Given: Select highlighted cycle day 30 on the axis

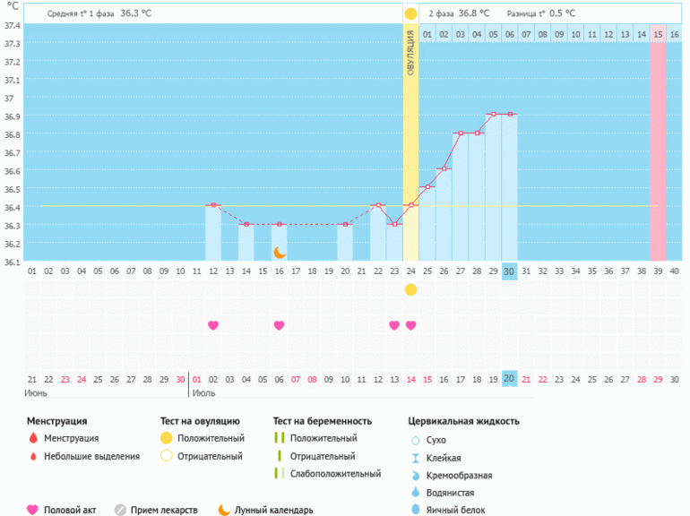Looking at the screenshot, I should tap(509, 271).
